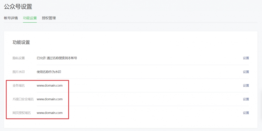Viewport: 262px width, 131px height.
Task: Click the 公众号设置 page title
Action: click(x=18, y=7)
